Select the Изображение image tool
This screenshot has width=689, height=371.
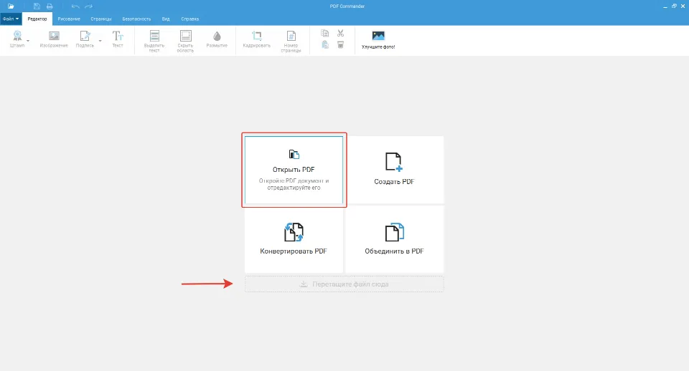tap(54, 39)
